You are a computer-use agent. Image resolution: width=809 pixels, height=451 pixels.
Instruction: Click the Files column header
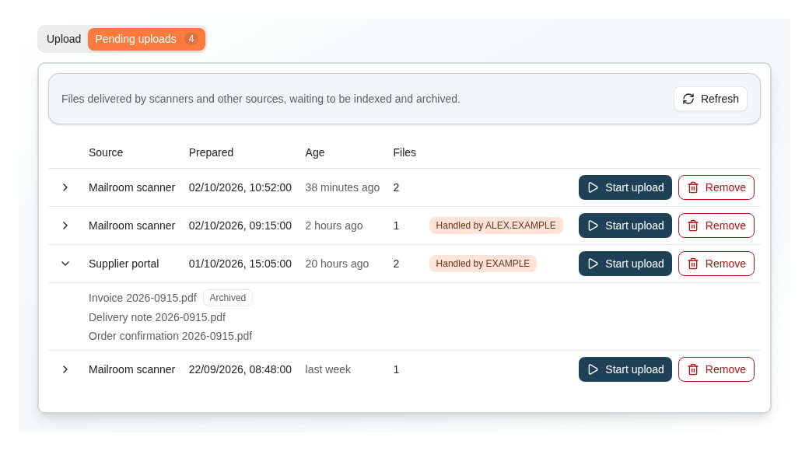point(404,152)
